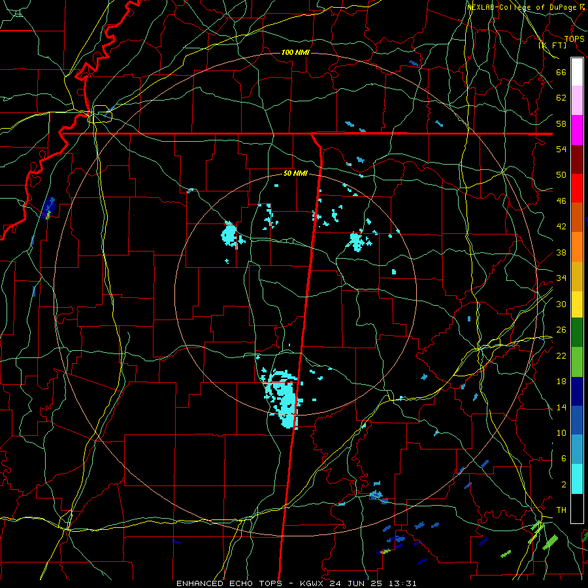The image size is (588, 588).
Task: Click the 100 NMI range ring label
Action: (295, 52)
